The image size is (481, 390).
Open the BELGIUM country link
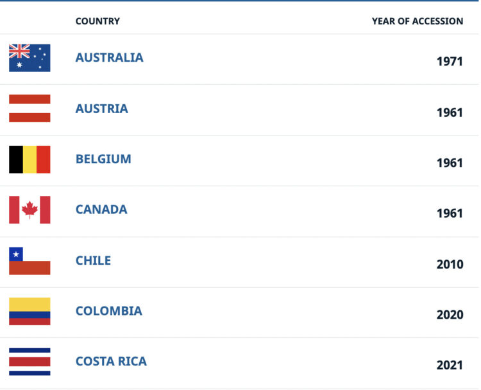(x=103, y=159)
